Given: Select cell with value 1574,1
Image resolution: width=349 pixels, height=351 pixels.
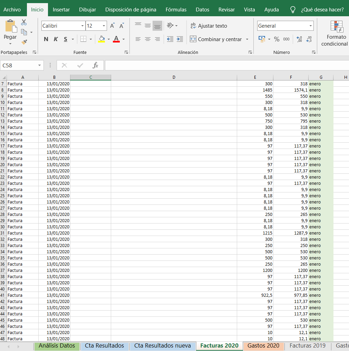Looking at the screenshot, I should [x=291, y=90].
